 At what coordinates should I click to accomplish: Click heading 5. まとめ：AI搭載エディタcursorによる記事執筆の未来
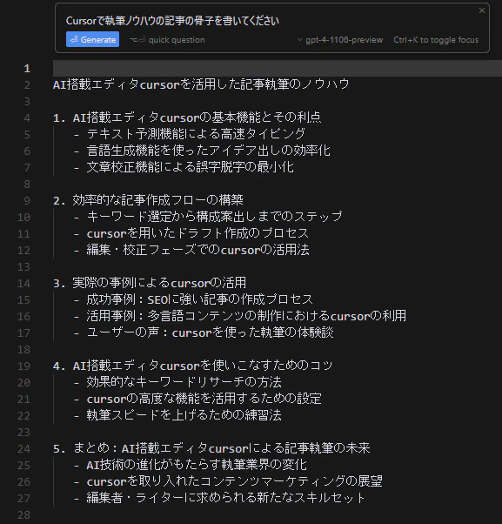click(211, 448)
